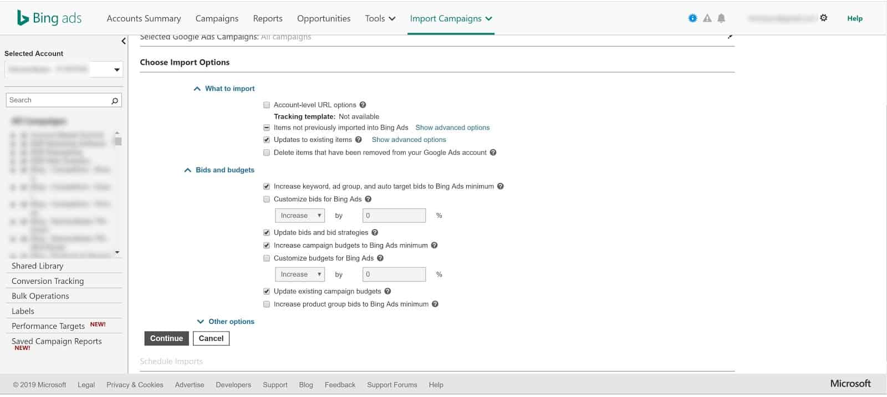Open the Legal footer link
Image resolution: width=887 pixels, height=397 pixels.
(86, 385)
